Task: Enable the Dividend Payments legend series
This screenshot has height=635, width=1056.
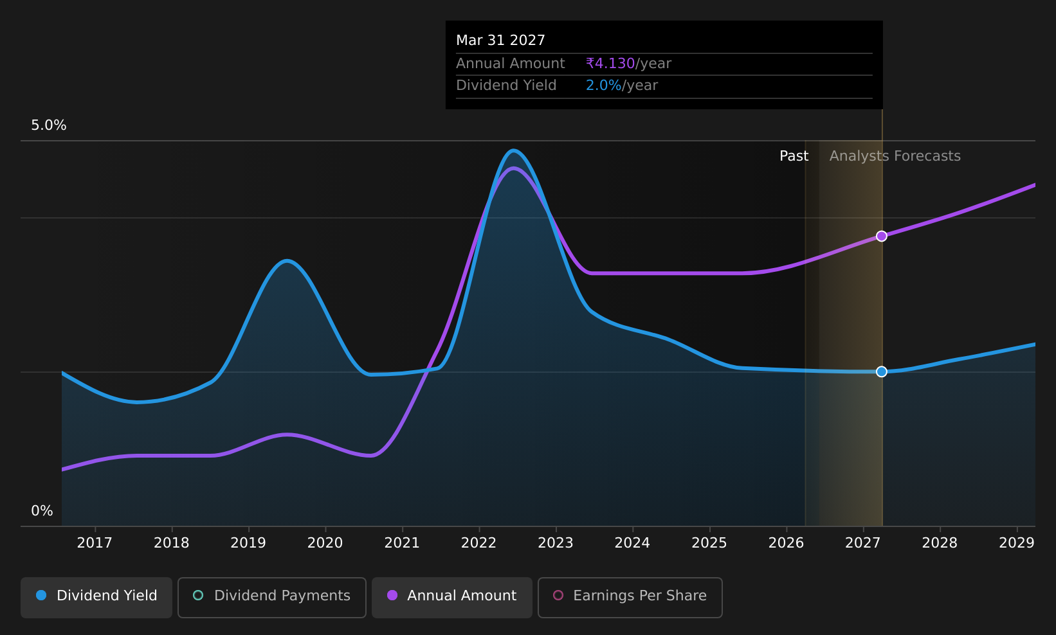Action: pos(272,597)
